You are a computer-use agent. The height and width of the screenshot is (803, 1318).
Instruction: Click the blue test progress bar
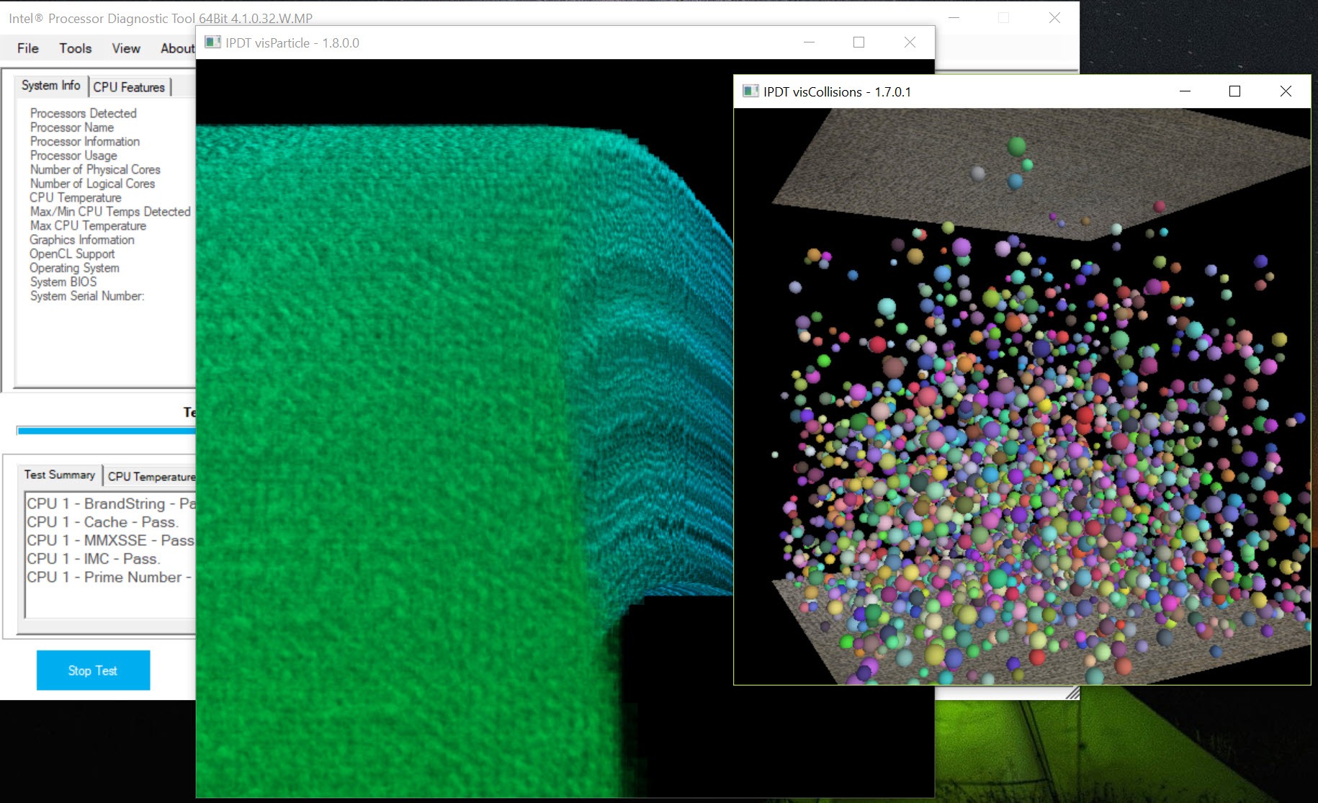click(107, 431)
